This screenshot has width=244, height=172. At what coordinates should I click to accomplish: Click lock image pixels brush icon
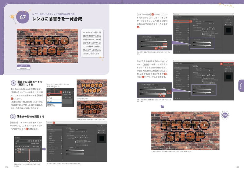click(x=22, y=146)
